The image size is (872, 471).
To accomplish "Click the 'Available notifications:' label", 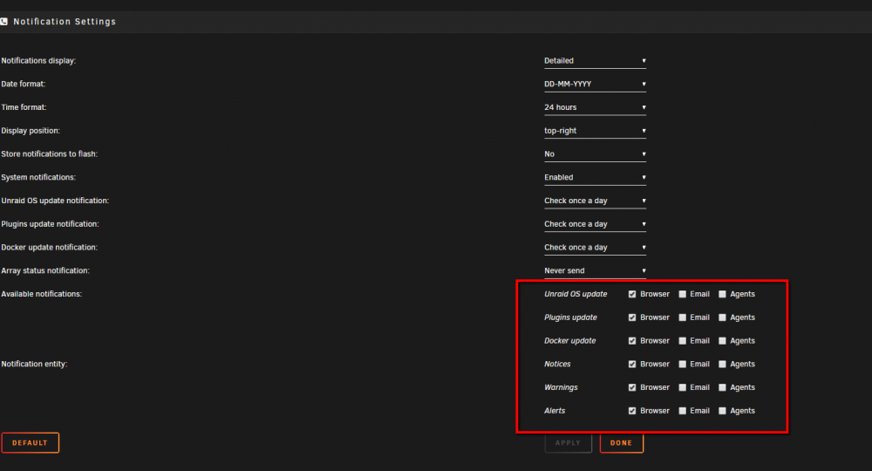I will (42, 294).
